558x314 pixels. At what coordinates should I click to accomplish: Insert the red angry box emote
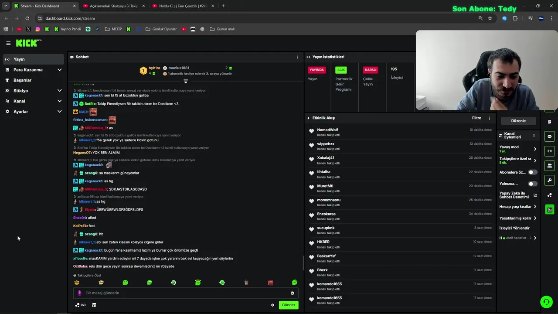pyautogui.click(x=270, y=283)
